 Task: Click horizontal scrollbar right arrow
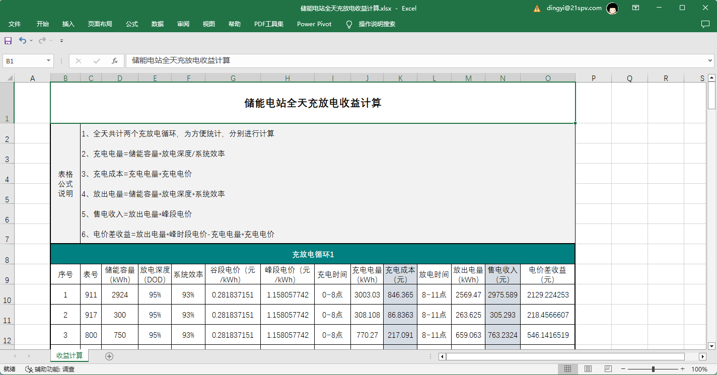coord(703,356)
